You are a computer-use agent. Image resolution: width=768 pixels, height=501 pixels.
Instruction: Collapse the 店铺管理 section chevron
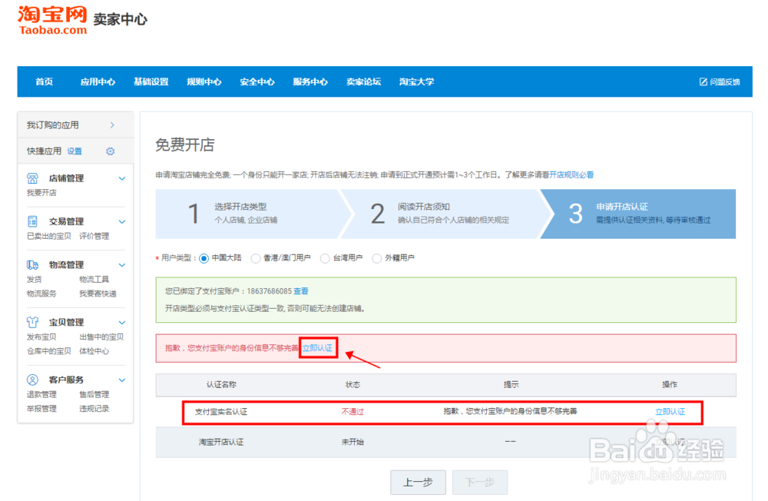122,178
